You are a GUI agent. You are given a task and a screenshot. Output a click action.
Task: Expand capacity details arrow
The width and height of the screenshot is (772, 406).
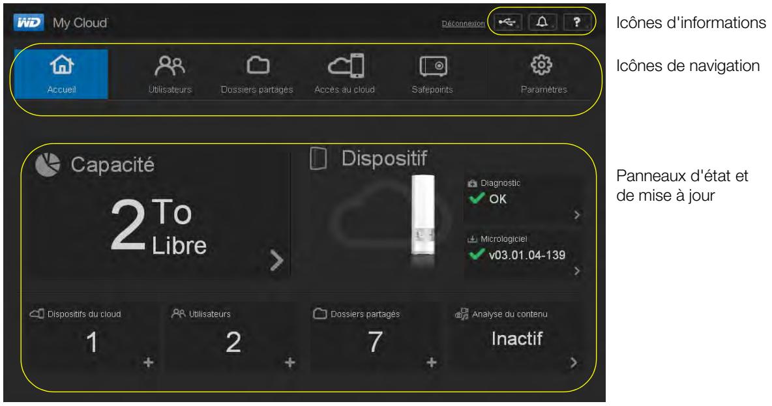coord(276,260)
